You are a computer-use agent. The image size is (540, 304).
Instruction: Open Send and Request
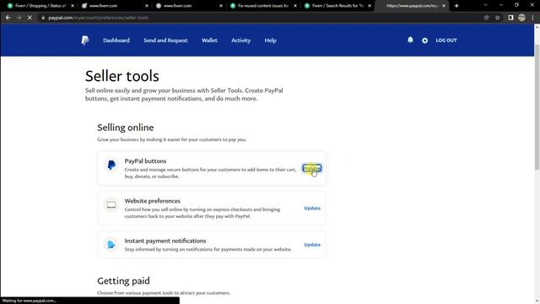pos(165,41)
